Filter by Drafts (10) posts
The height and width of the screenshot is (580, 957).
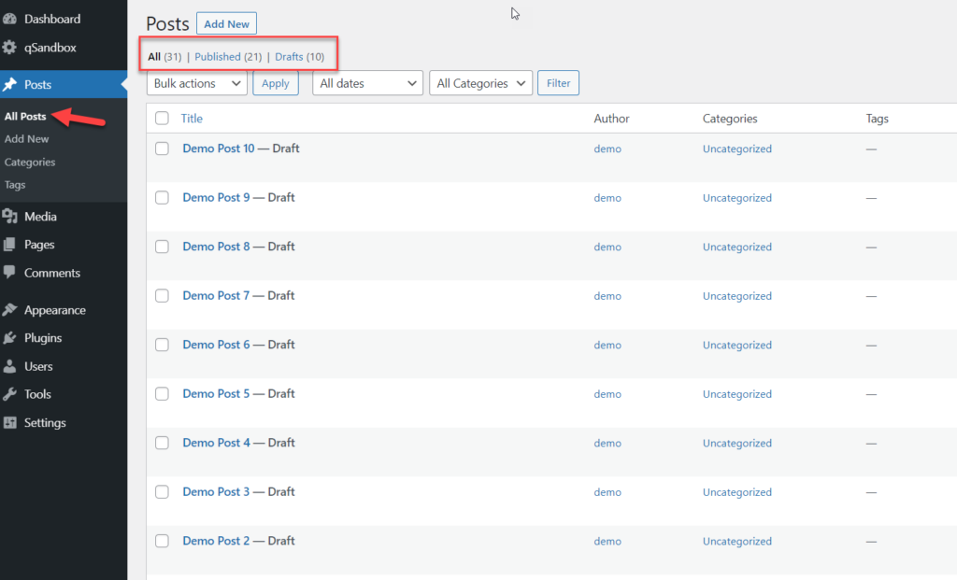tap(300, 57)
